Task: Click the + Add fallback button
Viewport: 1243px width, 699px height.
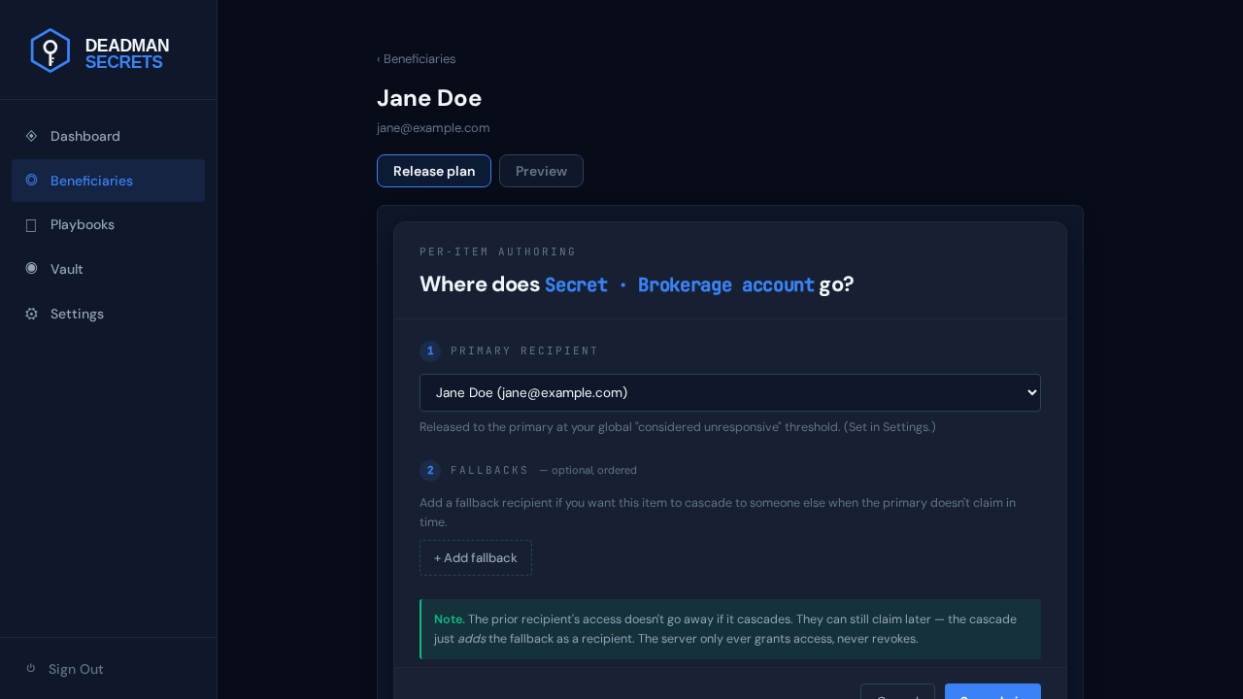Action: 476,557
